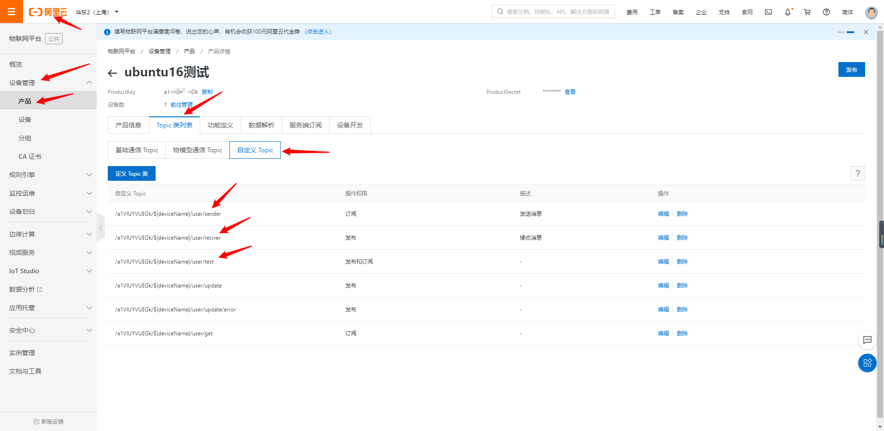Open the blue quick-apps floating button
The image size is (884, 431).
(x=867, y=363)
